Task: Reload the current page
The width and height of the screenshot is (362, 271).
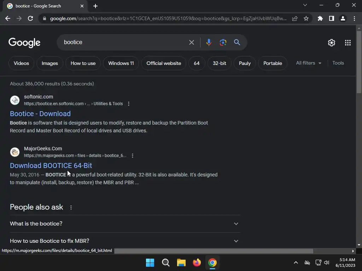Action: tap(30, 18)
